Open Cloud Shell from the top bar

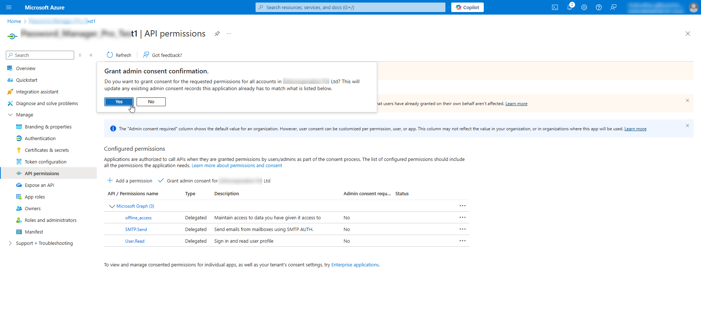555,7
